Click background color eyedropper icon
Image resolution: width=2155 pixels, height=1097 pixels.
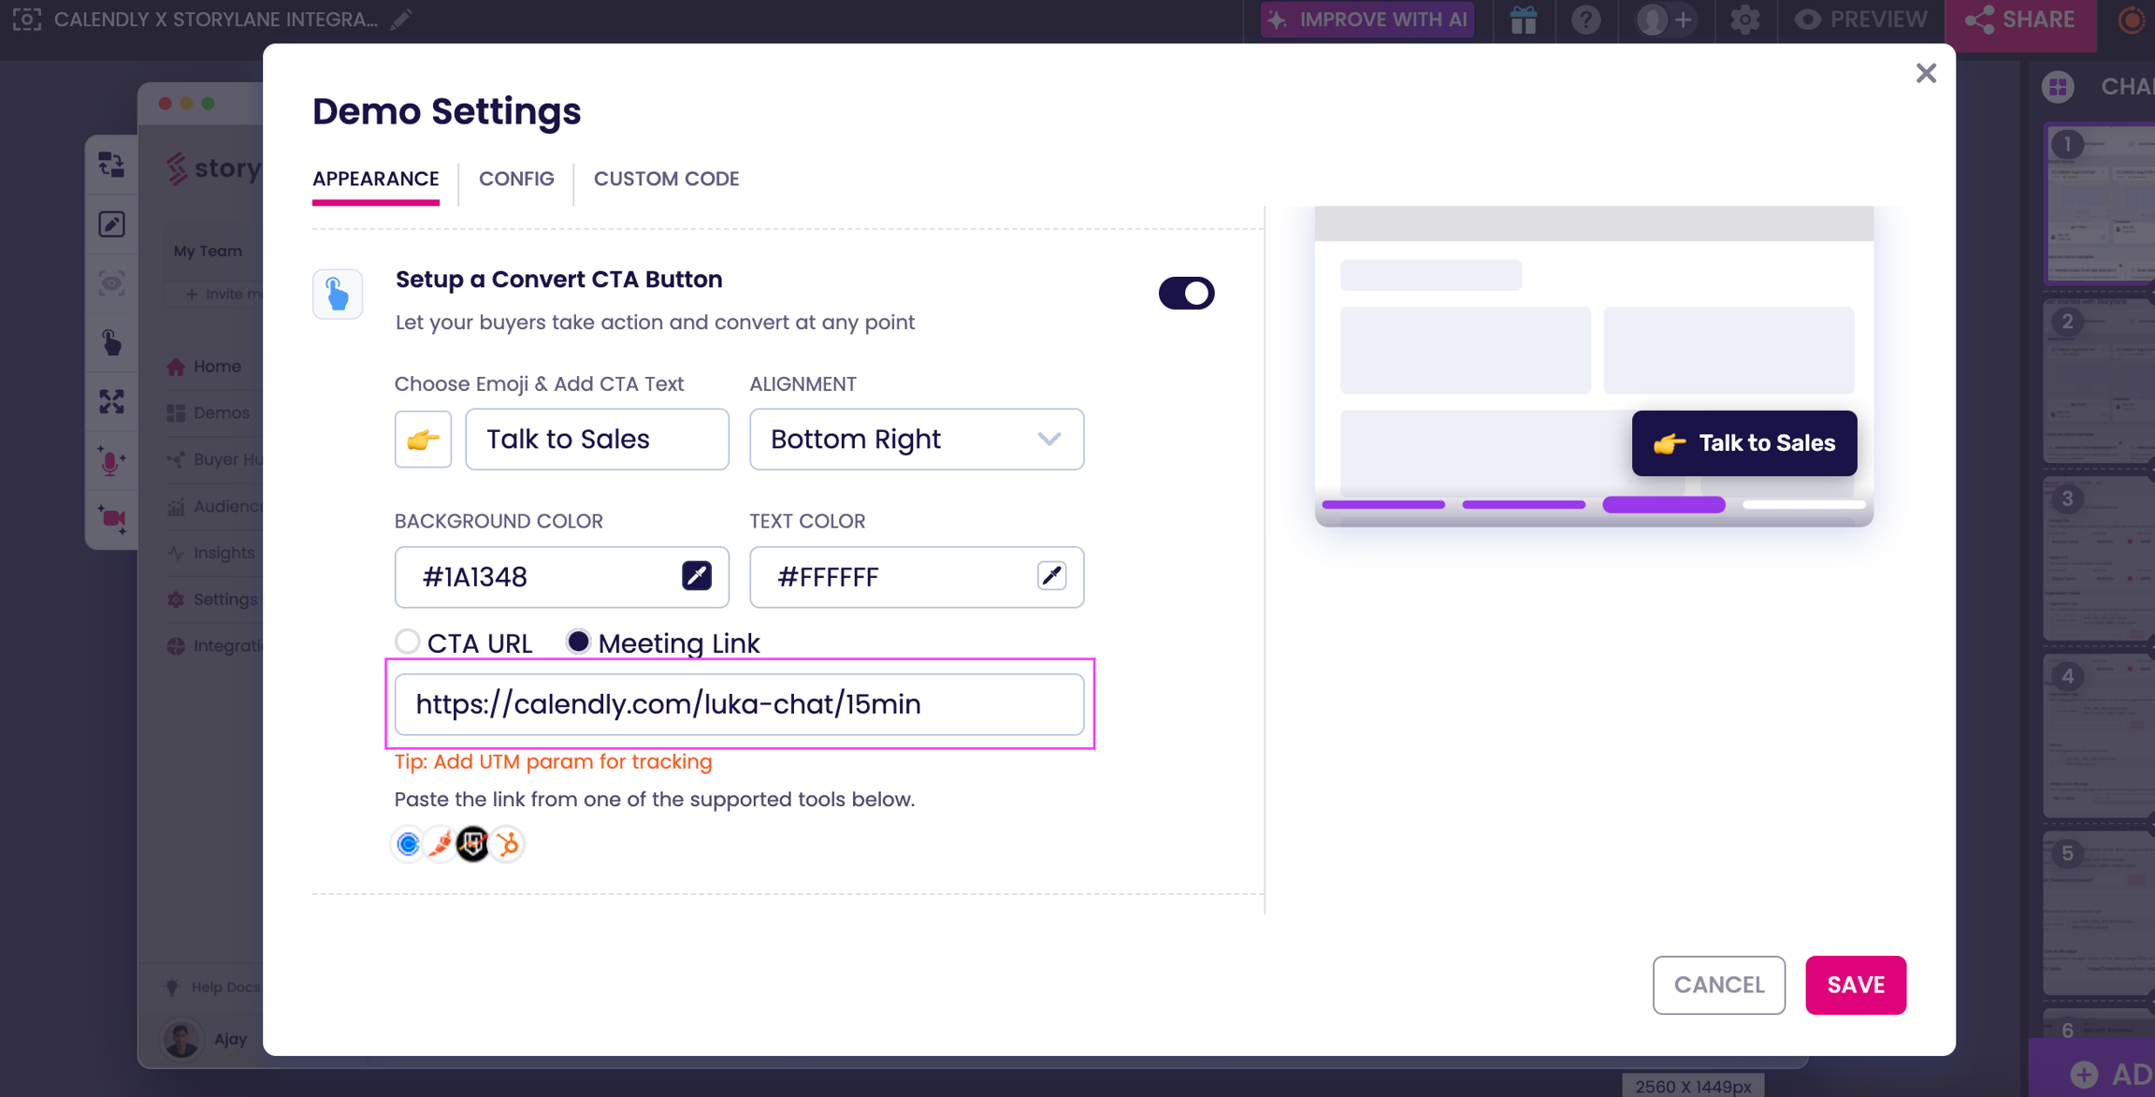[x=696, y=576]
